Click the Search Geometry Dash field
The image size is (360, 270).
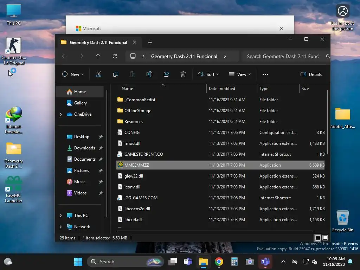[284, 56]
